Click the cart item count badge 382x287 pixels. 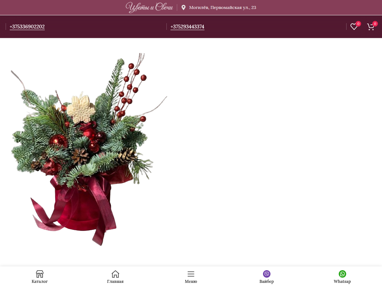375,24
